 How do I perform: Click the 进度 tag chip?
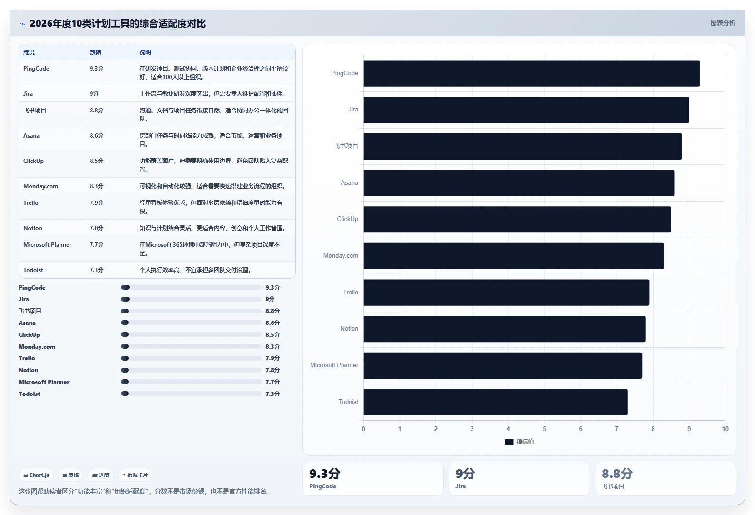[101, 475]
